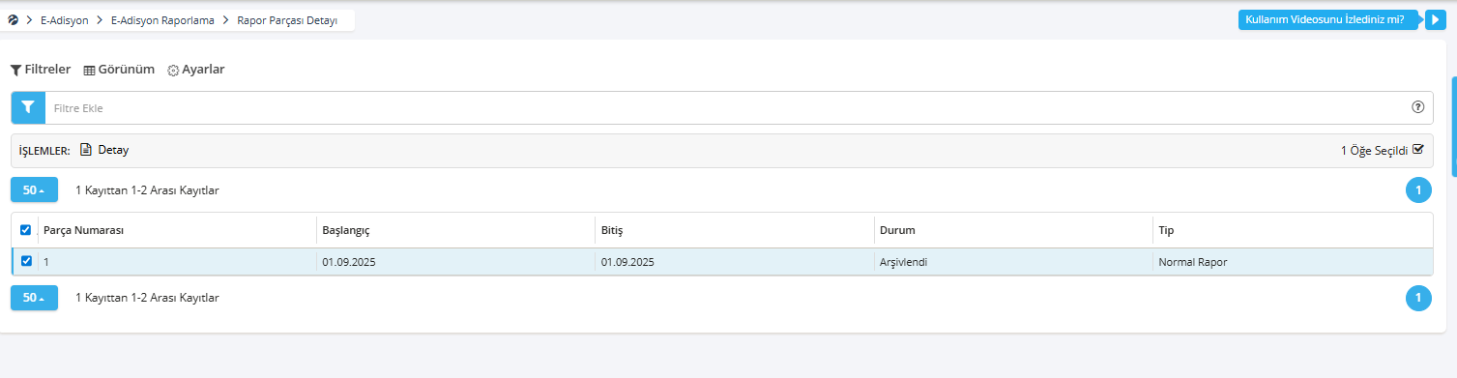Click the vertical scrollbar on right edge

tap(1454, 127)
